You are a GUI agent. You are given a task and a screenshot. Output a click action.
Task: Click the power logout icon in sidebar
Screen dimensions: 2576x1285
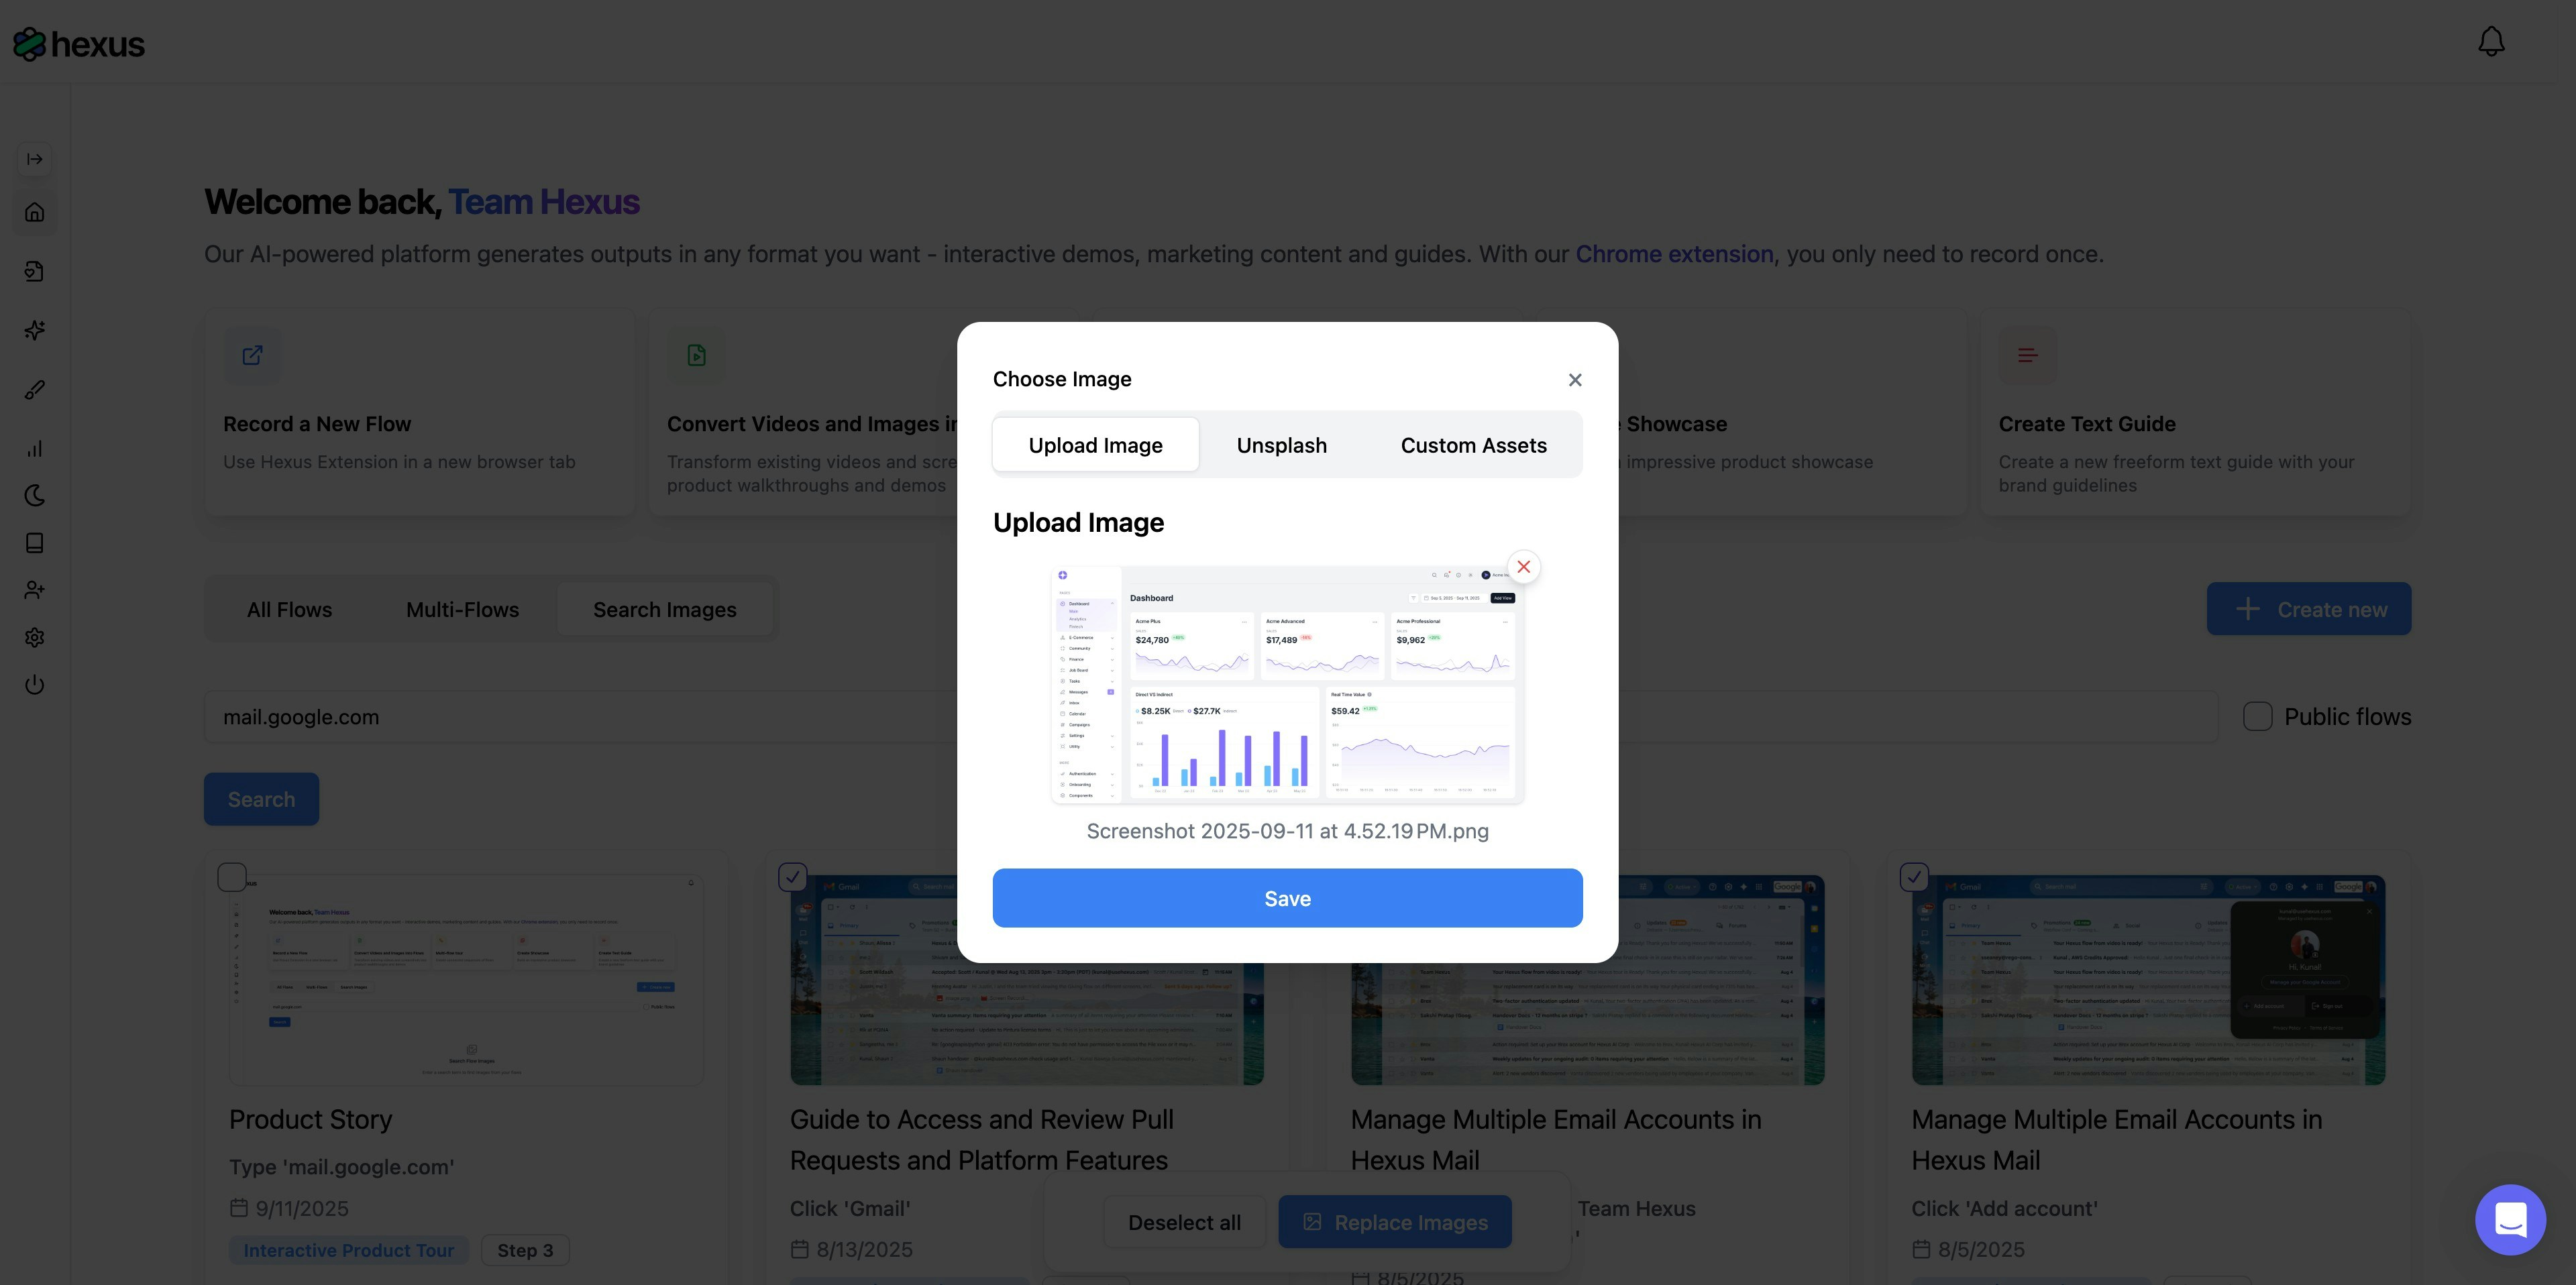tap(35, 685)
